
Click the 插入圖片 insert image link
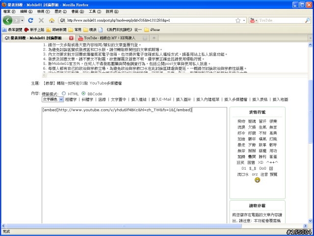(183, 99)
